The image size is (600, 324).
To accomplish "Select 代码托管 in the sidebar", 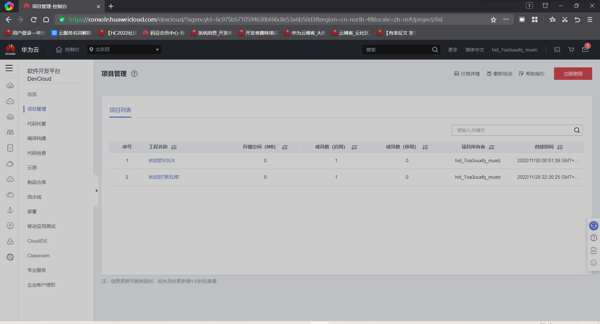I will point(37,123).
